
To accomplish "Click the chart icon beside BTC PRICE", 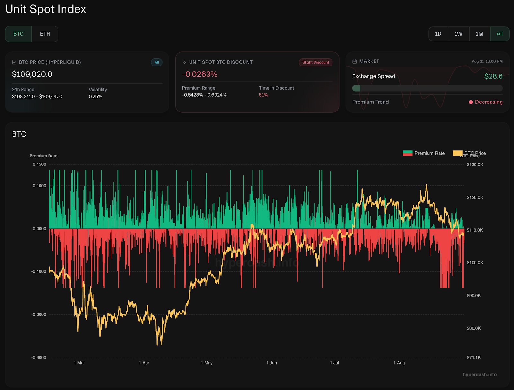I will 14,62.
